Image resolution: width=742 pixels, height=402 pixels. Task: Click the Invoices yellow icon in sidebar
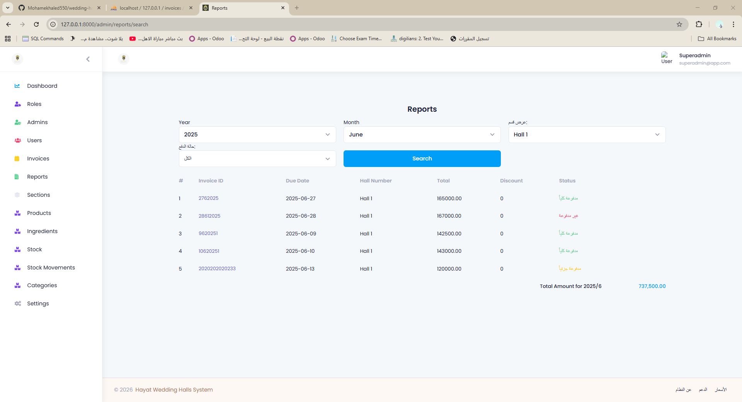[x=17, y=158]
